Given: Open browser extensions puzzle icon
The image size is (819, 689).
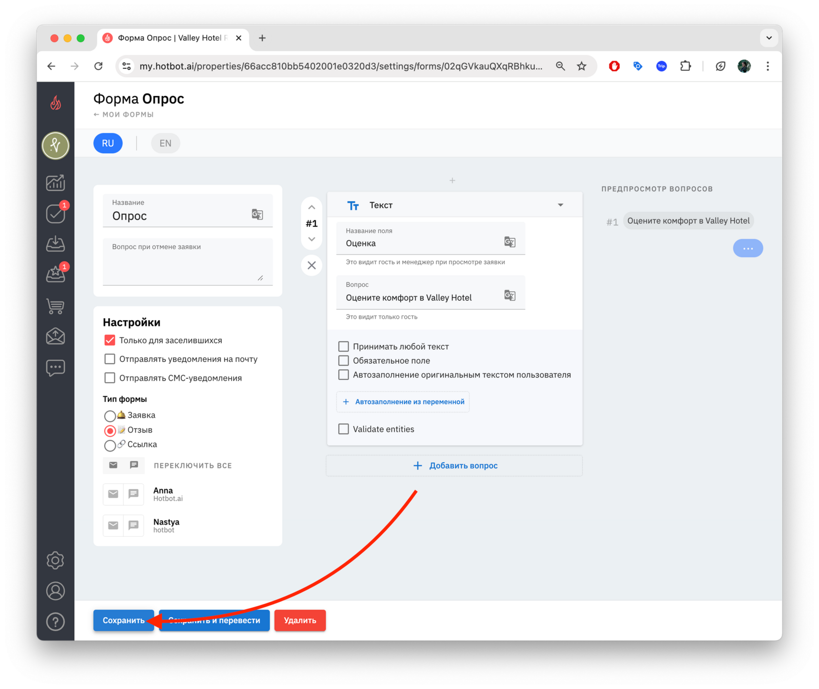Looking at the screenshot, I should click(685, 66).
